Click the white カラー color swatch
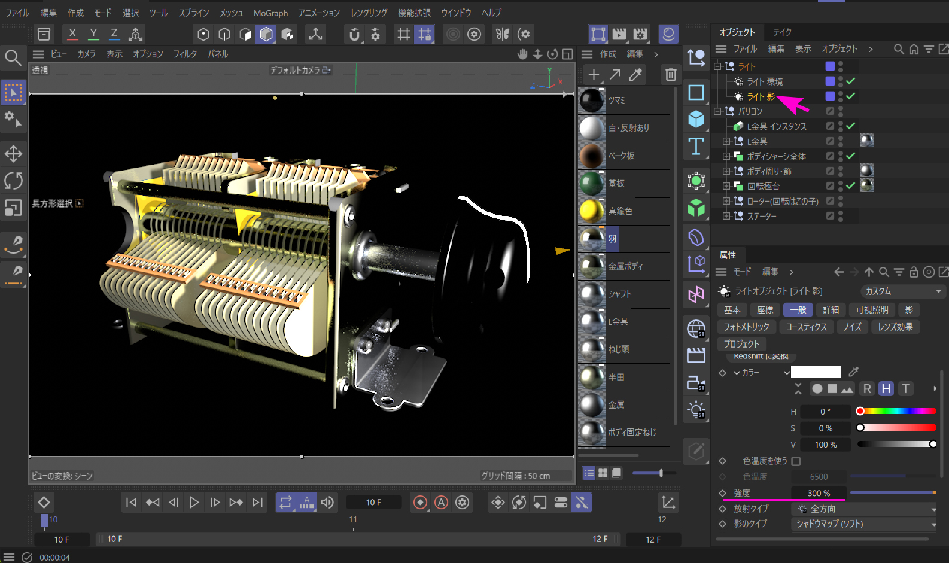949x563 pixels. [816, 372]
